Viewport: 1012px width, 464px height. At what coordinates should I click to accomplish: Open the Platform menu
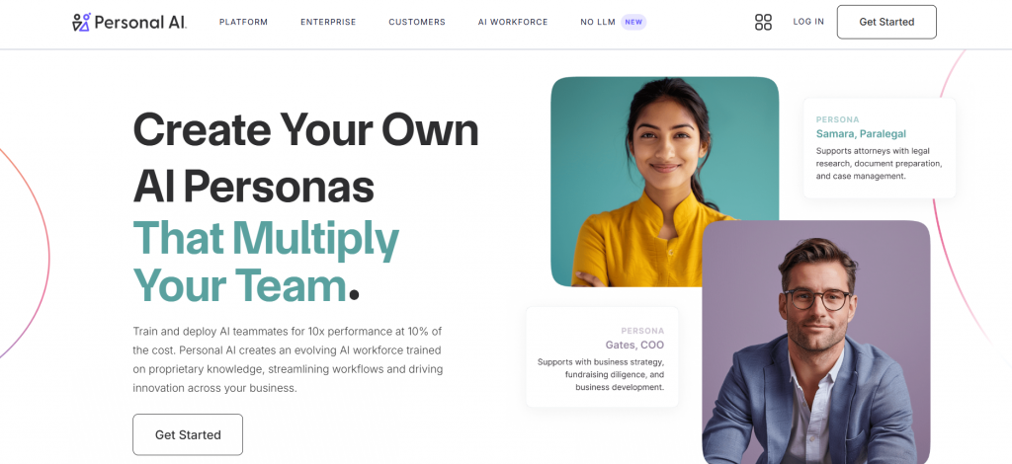pyautogui.click(x=243, y=22)
